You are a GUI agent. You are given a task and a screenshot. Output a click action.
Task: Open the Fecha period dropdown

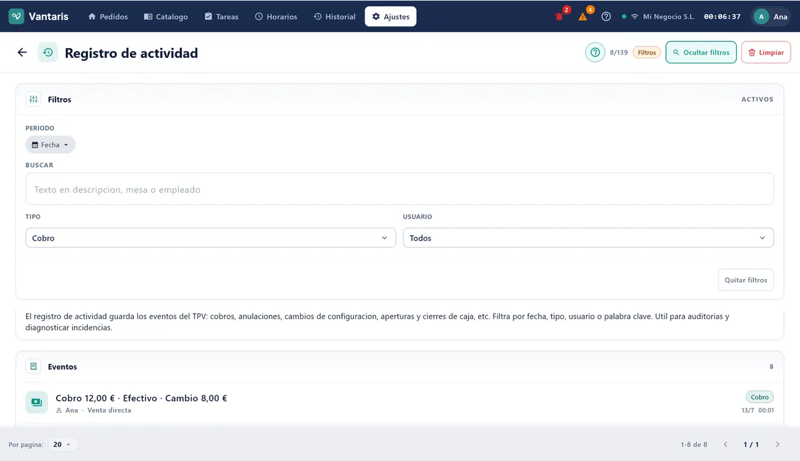(x=51, y=145)
